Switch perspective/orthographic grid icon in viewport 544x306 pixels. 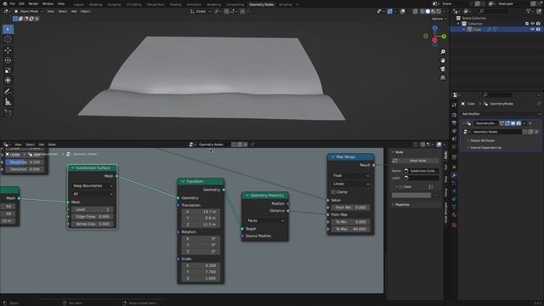pyautogui.click(x=443, y=77)
